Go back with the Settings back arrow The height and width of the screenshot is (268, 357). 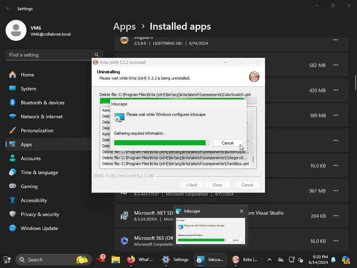8,8
